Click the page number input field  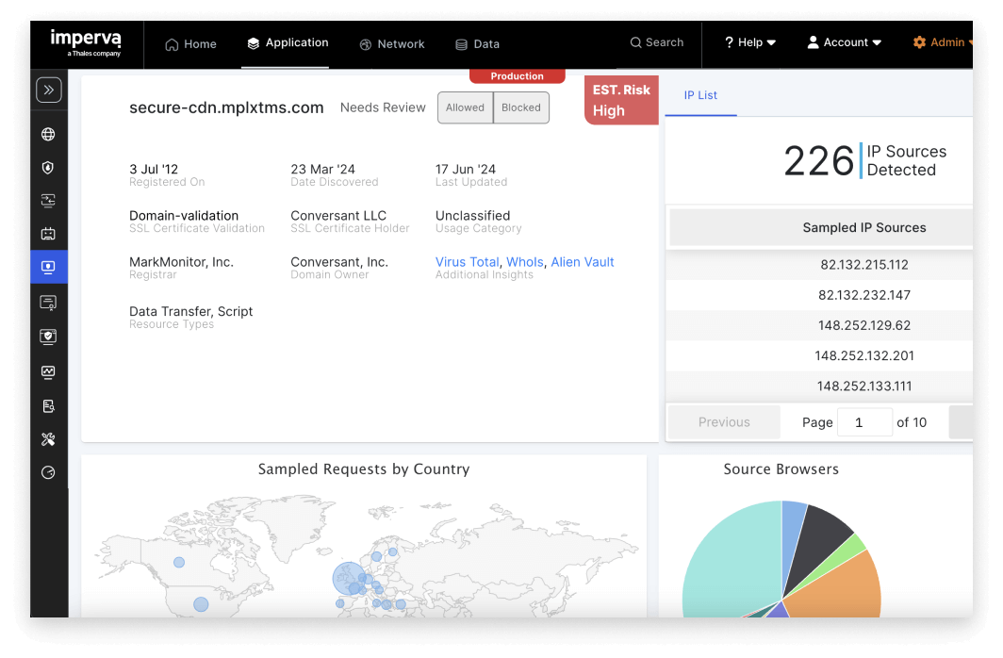pos(864,422)
